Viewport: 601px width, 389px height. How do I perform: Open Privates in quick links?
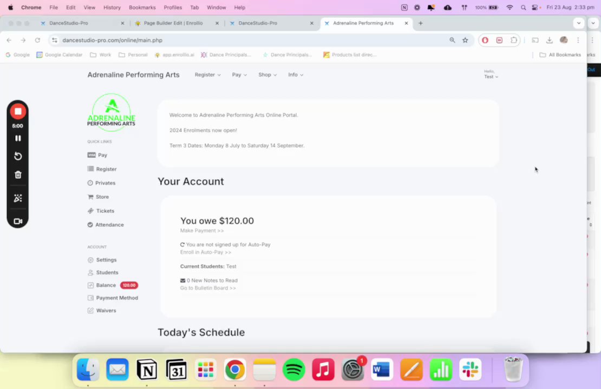click(101, 183)
